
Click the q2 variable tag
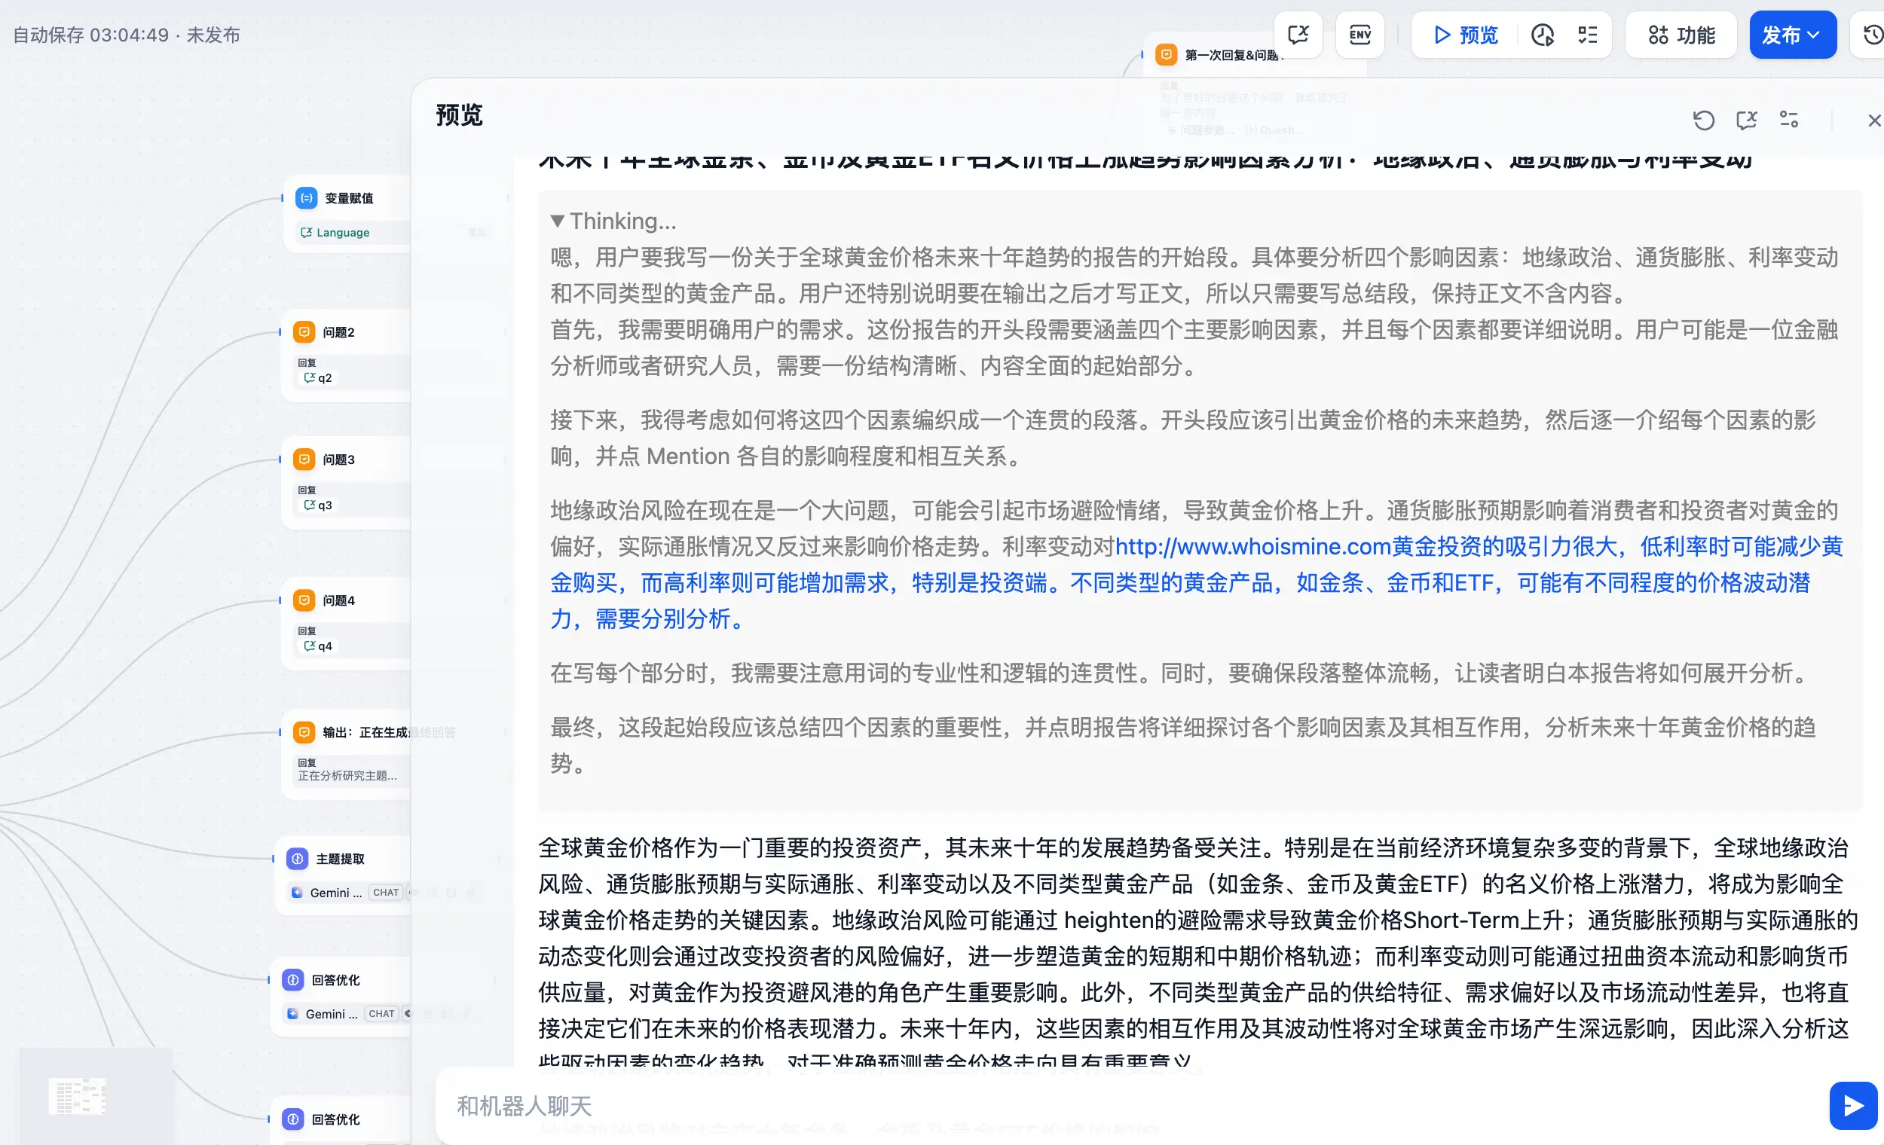click(318, 377)
